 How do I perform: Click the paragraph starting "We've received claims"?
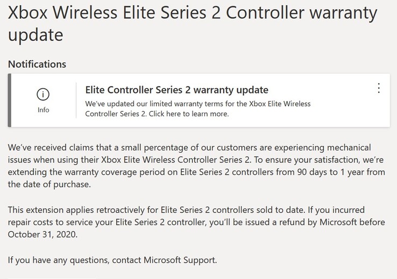coord(197,166)
